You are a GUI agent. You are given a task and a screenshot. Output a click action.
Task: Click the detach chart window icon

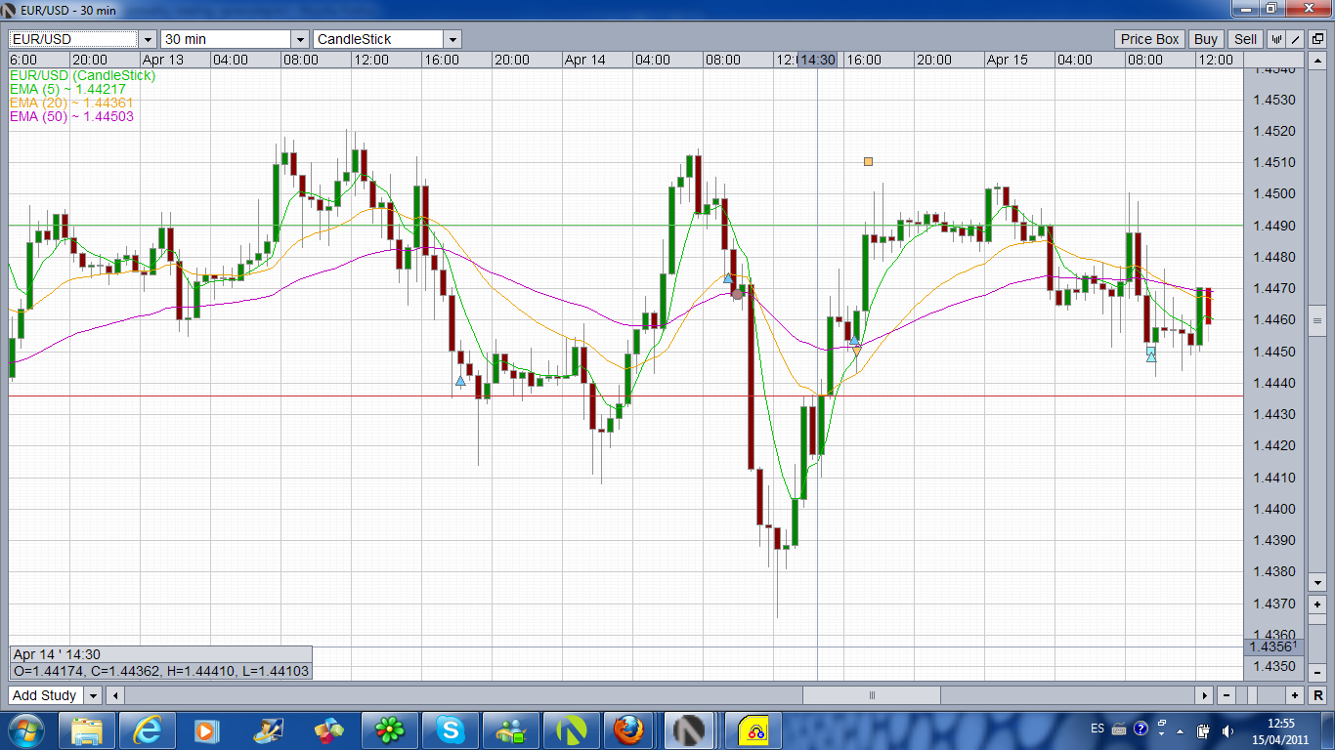click(x=1316, y=39)
